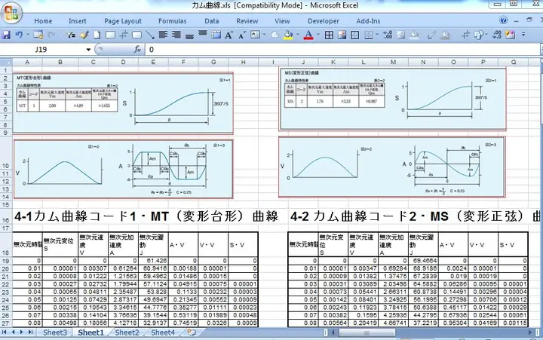Switch to the Sheet2 worksheet tab
Image resolution: width=543 pixels, height=340 pixels.
(x=127, y=332)
